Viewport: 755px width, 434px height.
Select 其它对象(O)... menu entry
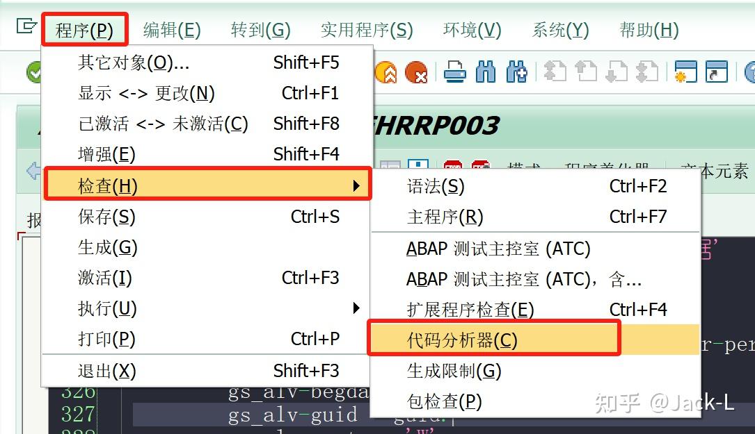pyautogui.click(x=207, y=62)
